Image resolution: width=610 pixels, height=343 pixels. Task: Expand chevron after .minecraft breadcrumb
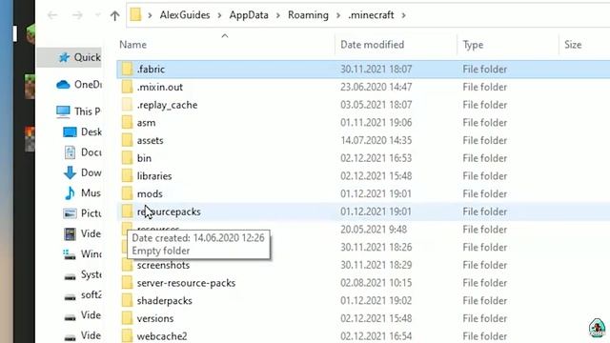coord(403,15)
